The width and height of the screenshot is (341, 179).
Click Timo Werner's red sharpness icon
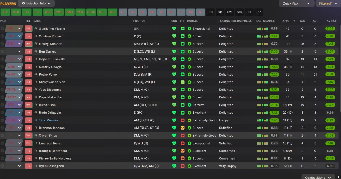click(x=182, y=120)
